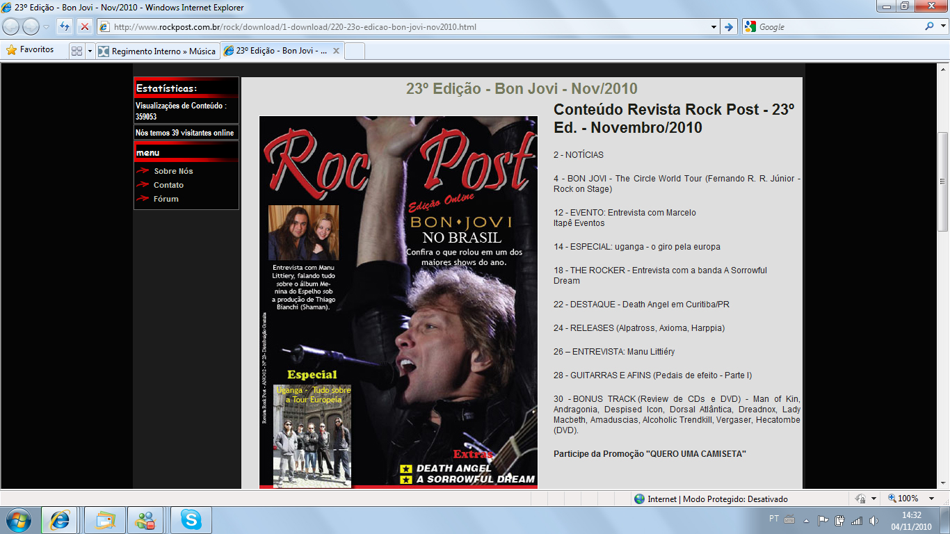Switch to Regimento Interno » Música tab
The width and height of the screenshot is (950, 534).
tap(157, 51)
